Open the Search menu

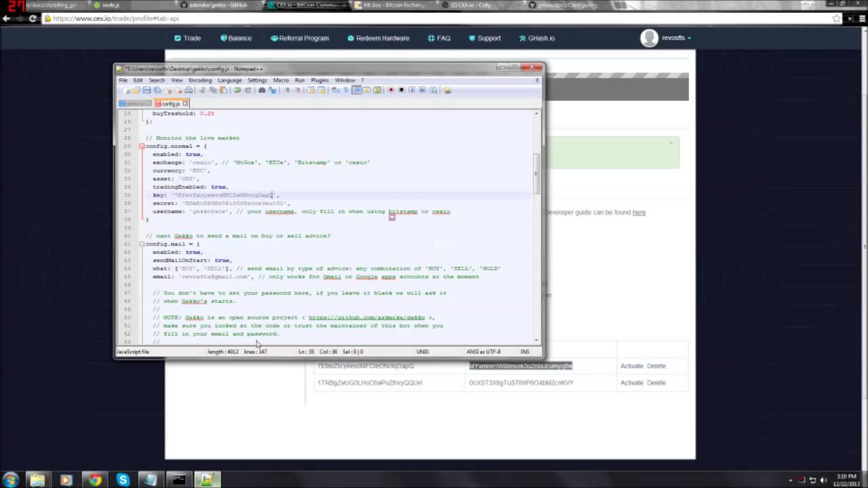tap(157, 80)
